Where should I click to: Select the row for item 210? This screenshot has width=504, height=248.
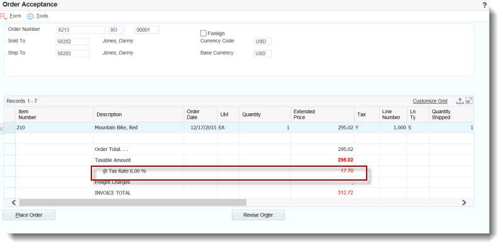pos(239,128)
